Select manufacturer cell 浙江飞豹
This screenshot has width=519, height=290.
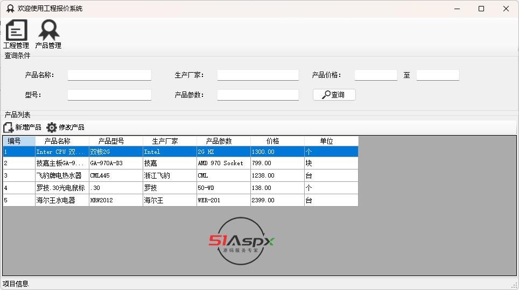point(170,175)
